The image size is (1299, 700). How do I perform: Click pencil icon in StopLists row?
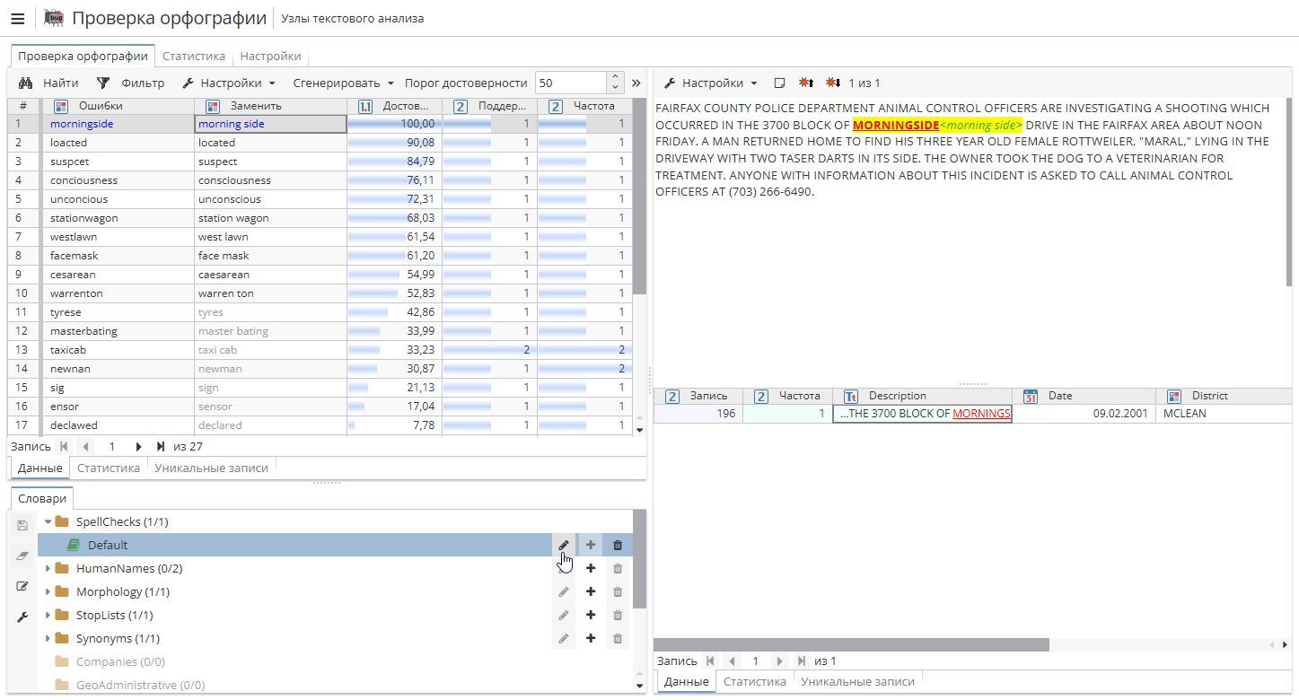(564, 615)
